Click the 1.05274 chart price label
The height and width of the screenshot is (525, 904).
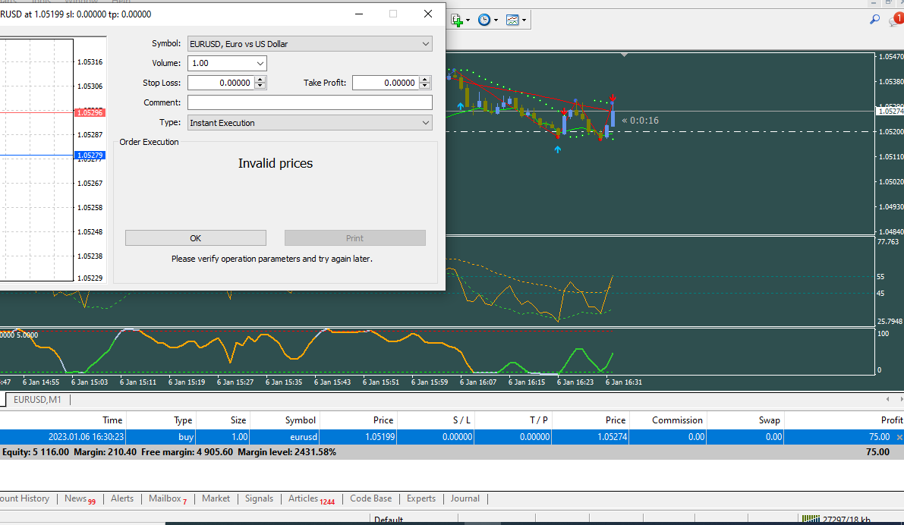click(x=890, y=112)
